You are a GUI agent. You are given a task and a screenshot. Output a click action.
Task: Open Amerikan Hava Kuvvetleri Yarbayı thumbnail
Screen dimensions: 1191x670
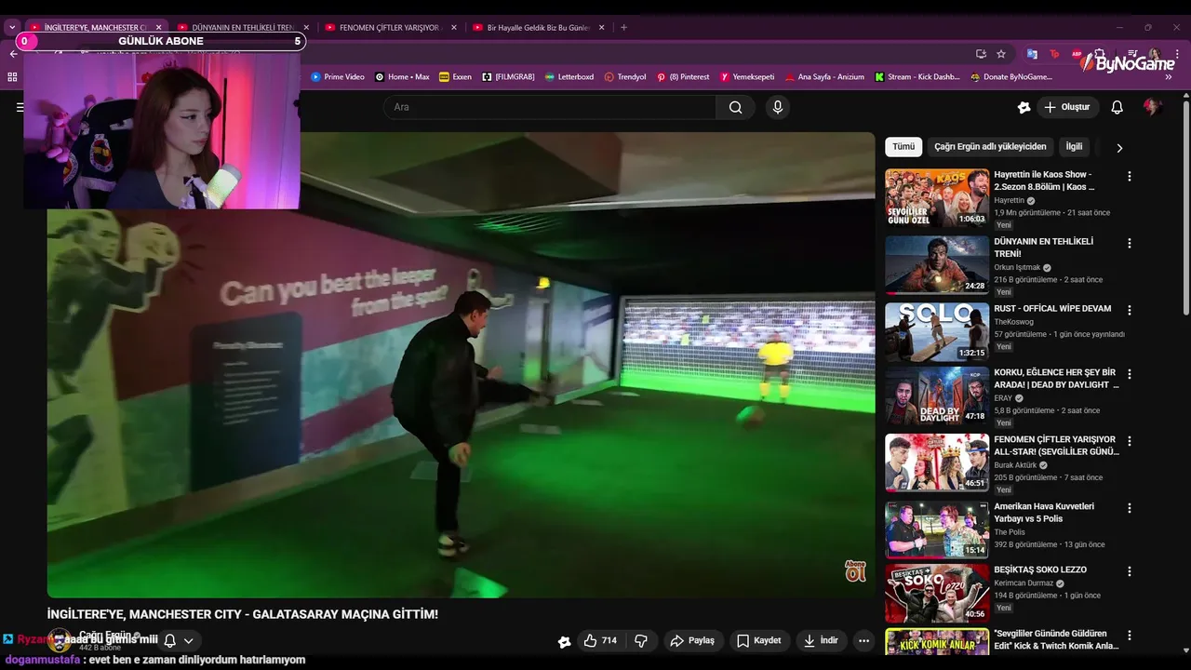click(x=936, y=529)
